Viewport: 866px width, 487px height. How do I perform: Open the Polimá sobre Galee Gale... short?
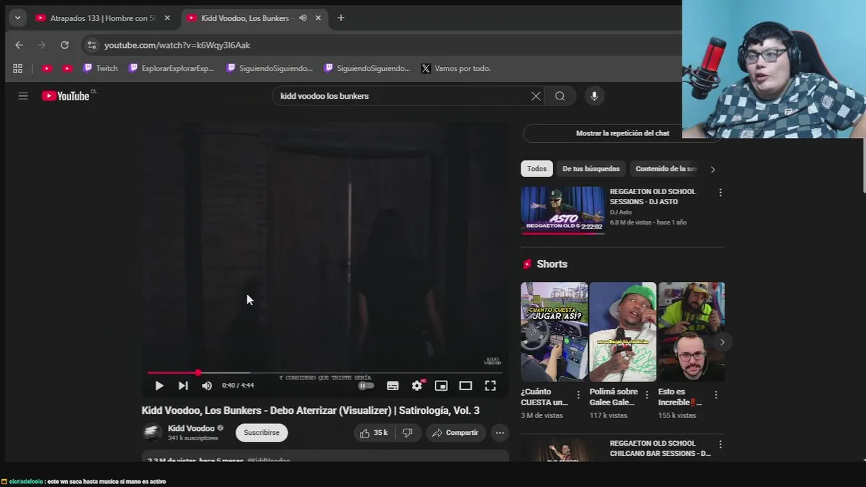(x=623, y=332)
